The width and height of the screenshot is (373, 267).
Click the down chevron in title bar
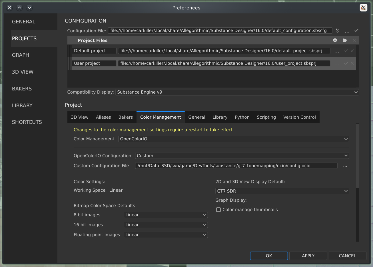point(29,8)
